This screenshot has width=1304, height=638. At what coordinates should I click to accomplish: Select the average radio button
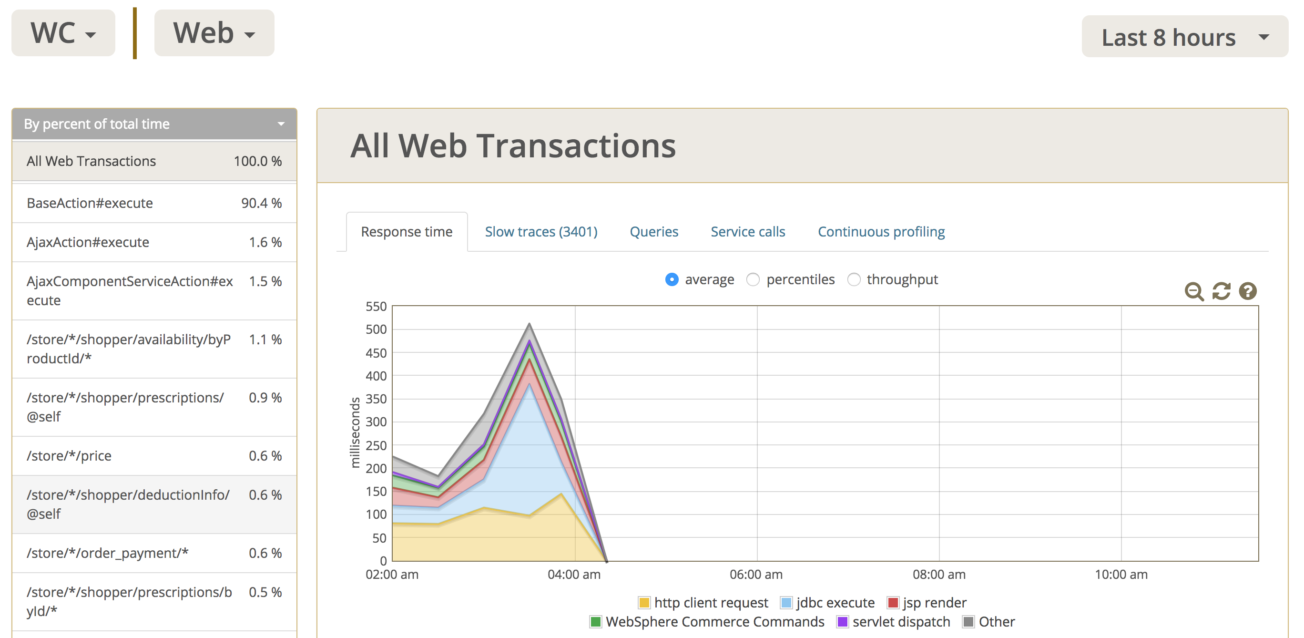(672, 279)
